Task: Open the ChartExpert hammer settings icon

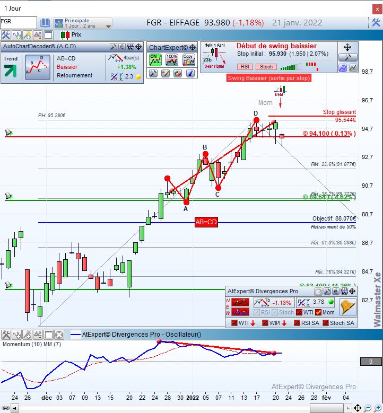Action: (153, 73)
